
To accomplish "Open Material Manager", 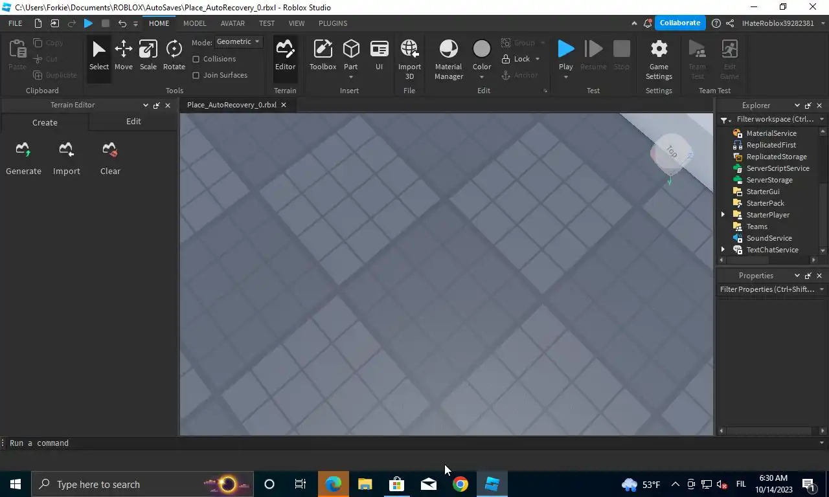I will point(448,60).
